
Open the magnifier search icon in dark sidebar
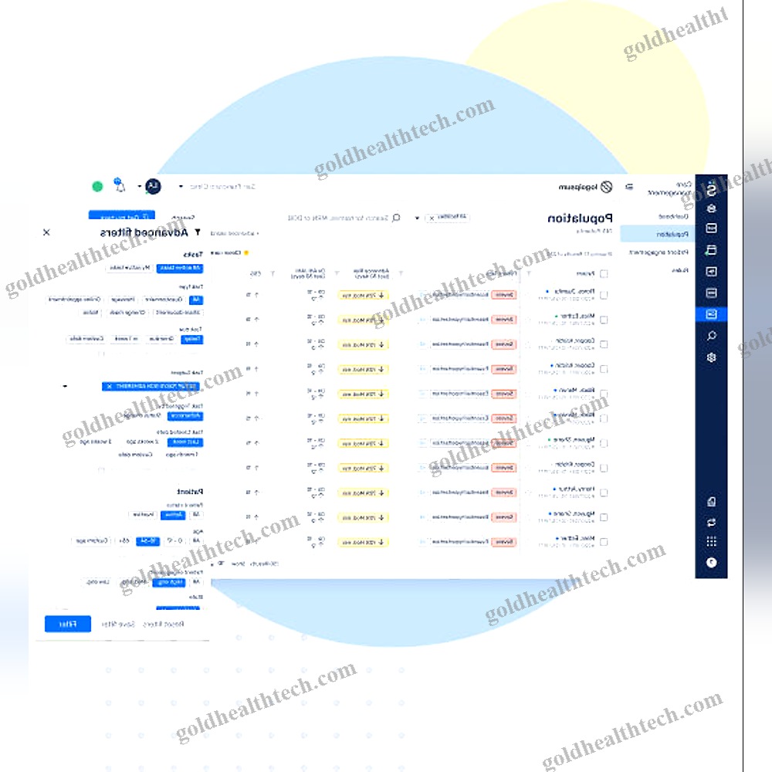pyautogui.click(x=711, y=336)
